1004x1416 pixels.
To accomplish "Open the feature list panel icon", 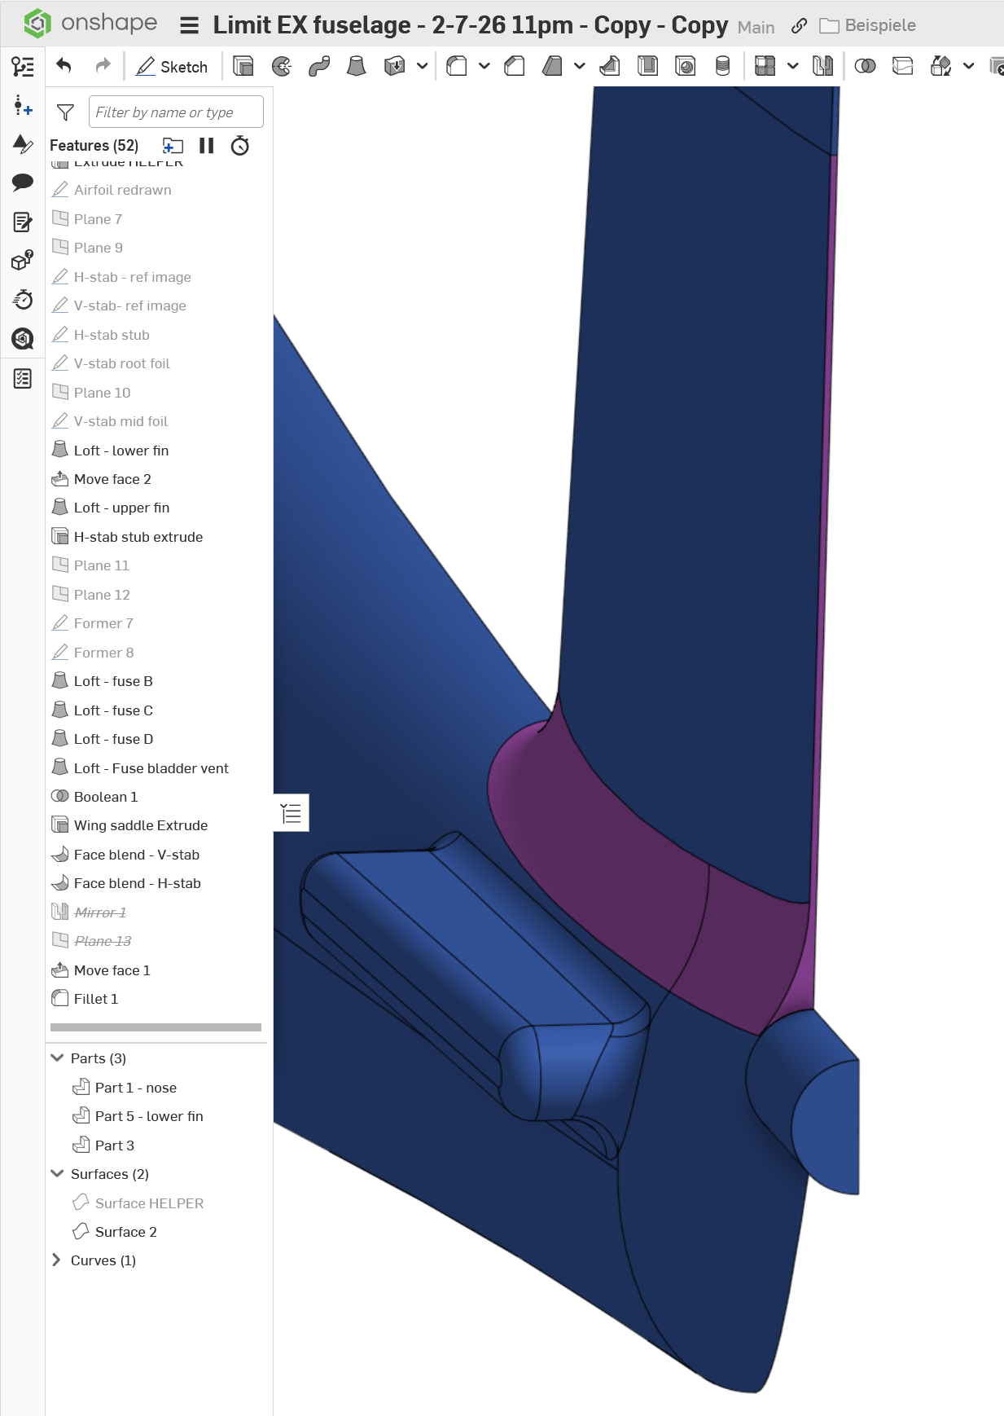I will [x=23, y=67].
